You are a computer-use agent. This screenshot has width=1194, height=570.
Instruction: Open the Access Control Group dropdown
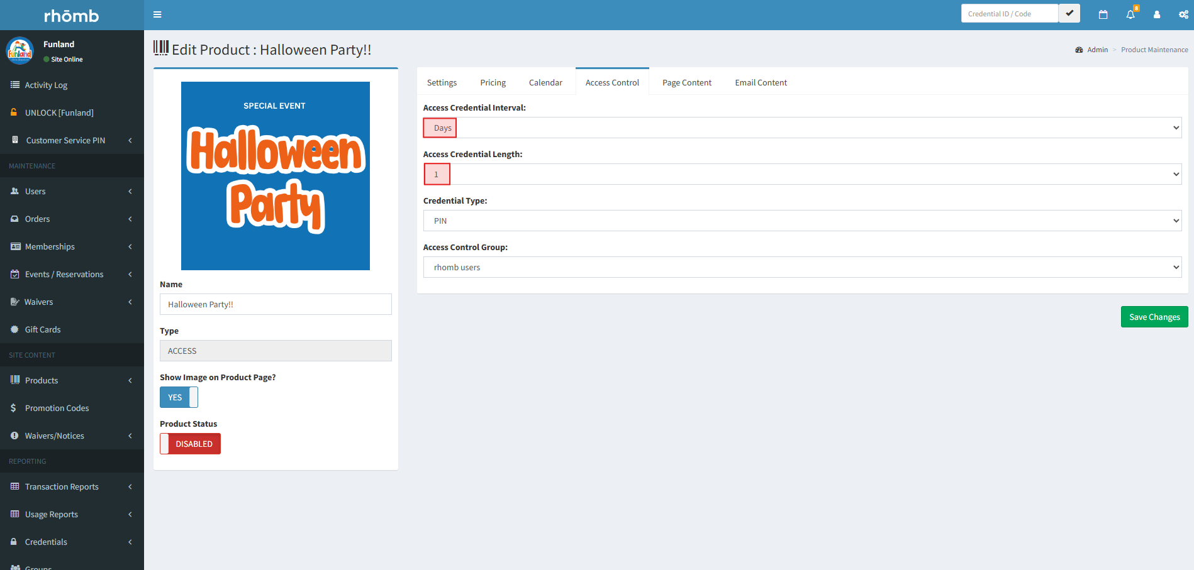point(802,267)
